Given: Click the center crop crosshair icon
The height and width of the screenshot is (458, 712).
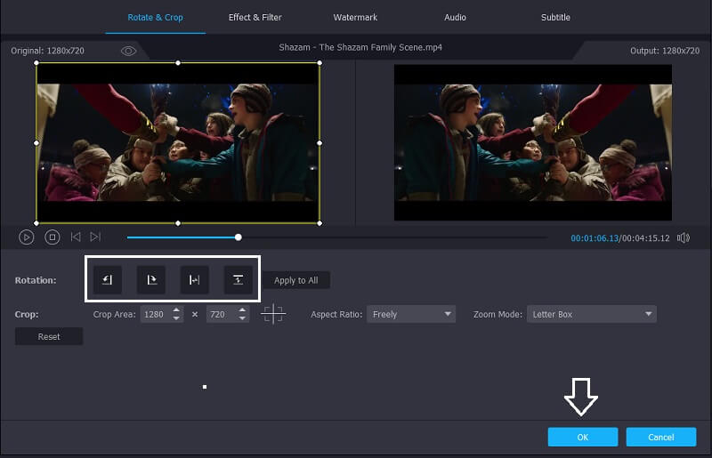Looking at the screenshot, I should pyautogui.click(x=273, y=314).
